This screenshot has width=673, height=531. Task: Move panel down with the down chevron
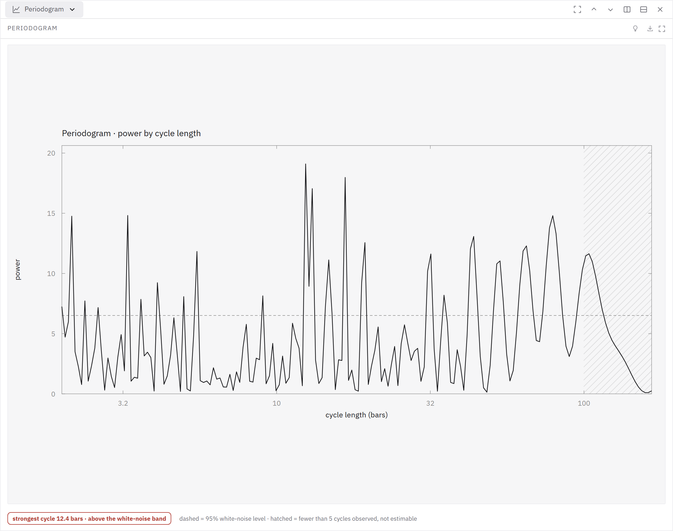pyautogui.click(x=610, y=9)
